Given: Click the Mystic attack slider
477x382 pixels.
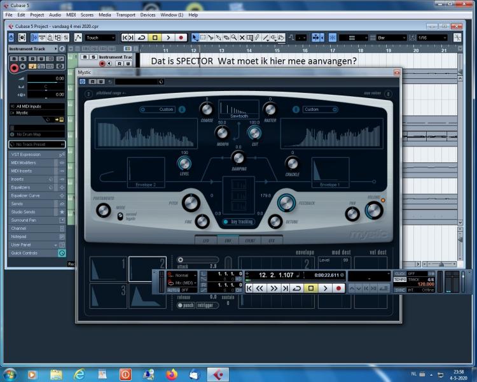Looking at the screenshot, I should 198,260.
